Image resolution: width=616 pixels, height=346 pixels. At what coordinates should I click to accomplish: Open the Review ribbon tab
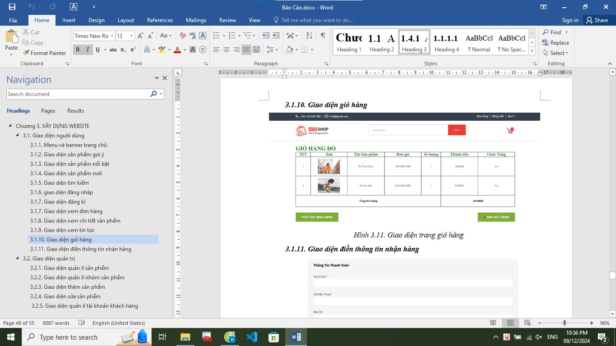pos(227,20)
